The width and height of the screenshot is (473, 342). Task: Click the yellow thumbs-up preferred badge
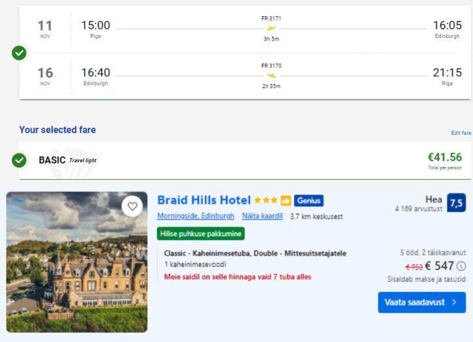coord(286,201)
